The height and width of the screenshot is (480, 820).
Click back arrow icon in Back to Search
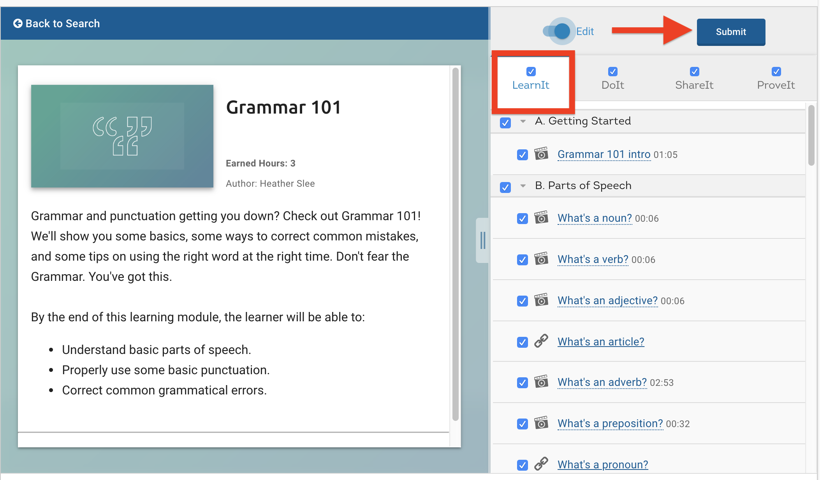pos(18,23)
